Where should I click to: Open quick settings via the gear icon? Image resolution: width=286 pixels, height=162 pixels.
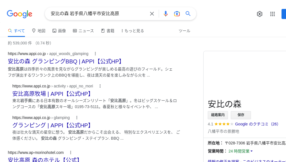click(259, 14)
